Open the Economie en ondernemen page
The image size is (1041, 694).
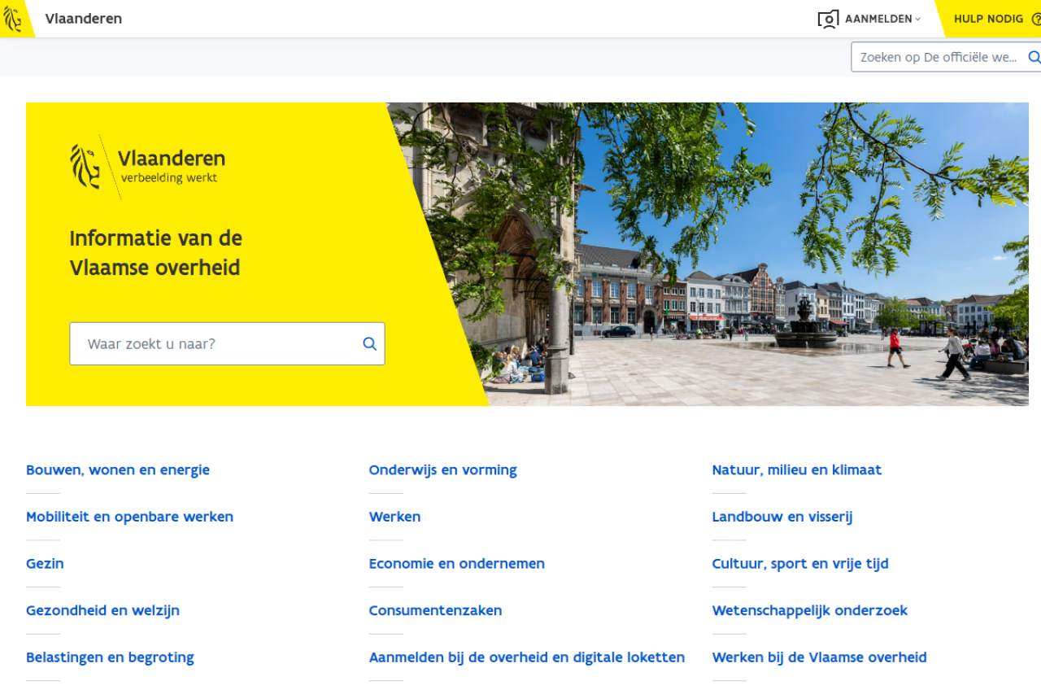click(456, 563)
